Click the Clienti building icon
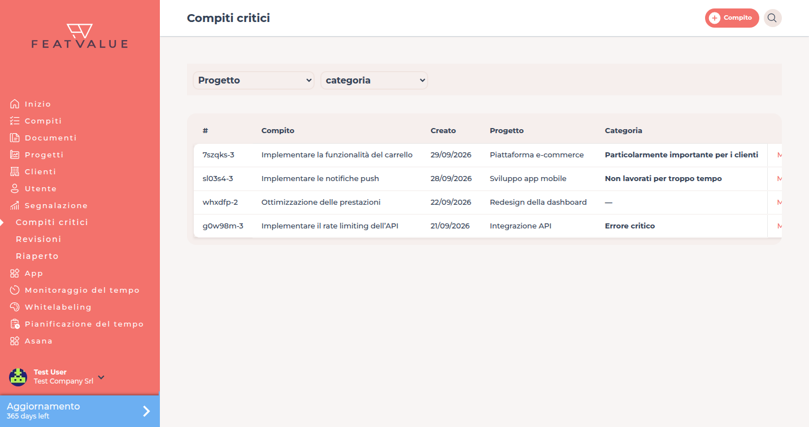Screen dimensions: 809x427 [x=15, y=171]
